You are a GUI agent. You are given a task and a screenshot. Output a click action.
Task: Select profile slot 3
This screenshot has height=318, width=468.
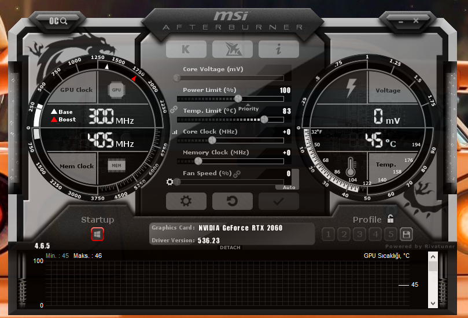[359, 235]
